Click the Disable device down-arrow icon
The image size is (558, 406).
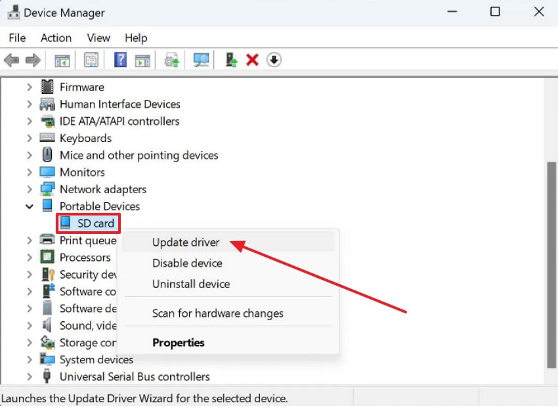(274, 60)
